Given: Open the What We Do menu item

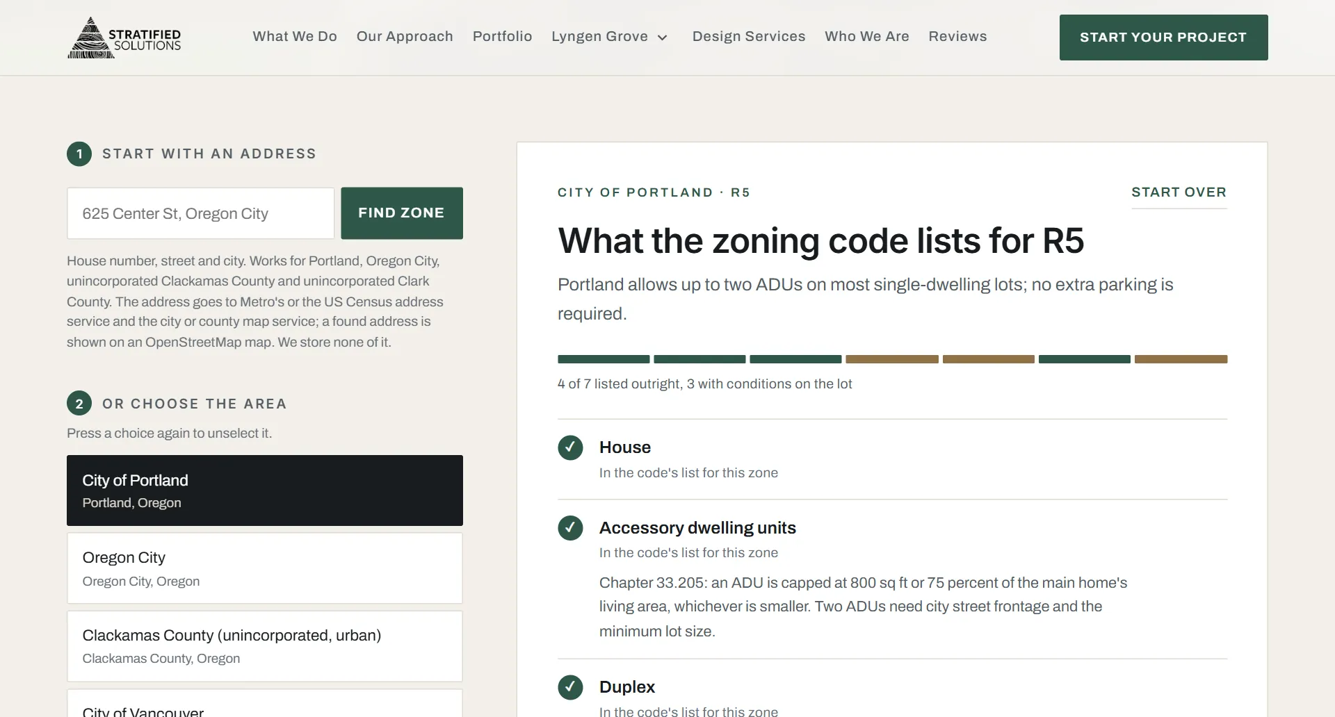Looking at the screenshot, I should tap(295, 36).
